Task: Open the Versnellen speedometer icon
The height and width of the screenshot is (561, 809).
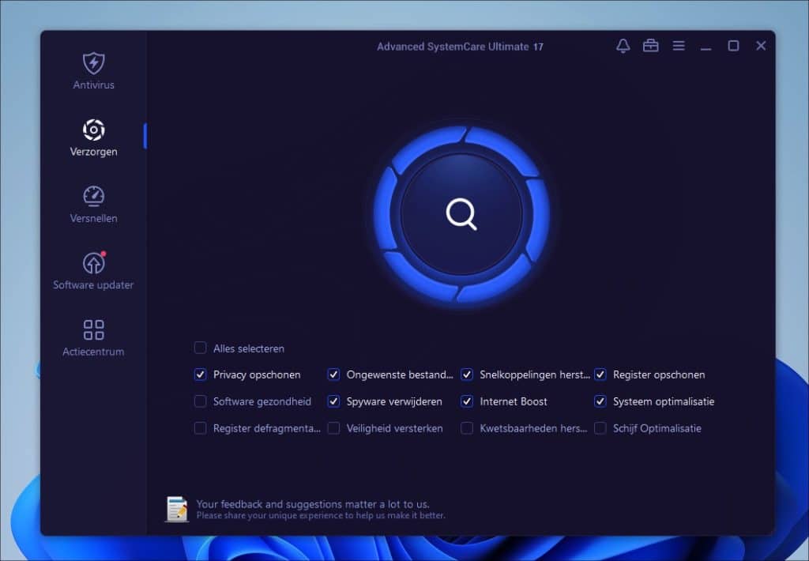Action: pos(93,196)
